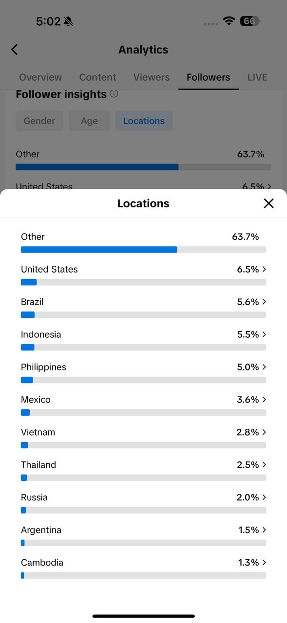Open Philippines details via its chevron
This screenshot has height=623, width=287.
[x=264, y=367]
